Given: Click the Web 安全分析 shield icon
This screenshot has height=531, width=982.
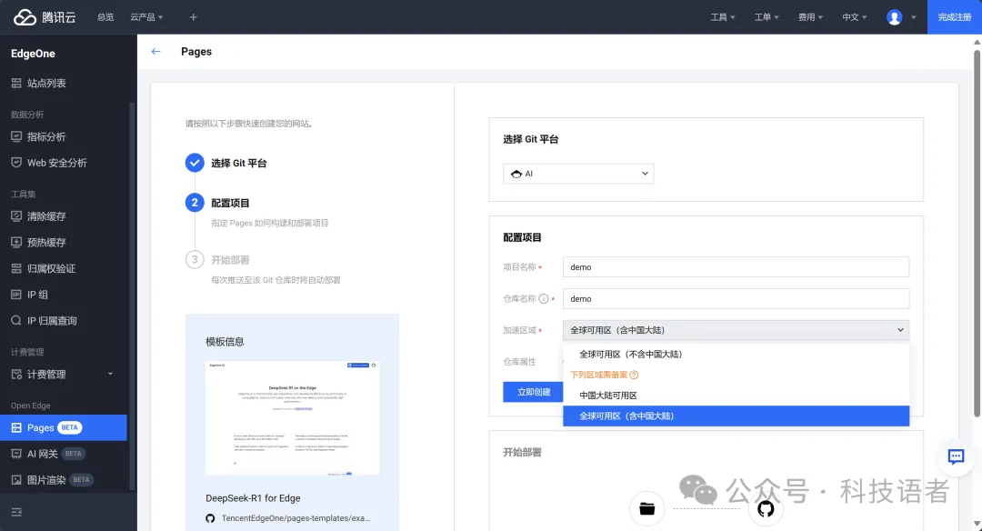Looking at the screenshot, I should pos(16,163).
